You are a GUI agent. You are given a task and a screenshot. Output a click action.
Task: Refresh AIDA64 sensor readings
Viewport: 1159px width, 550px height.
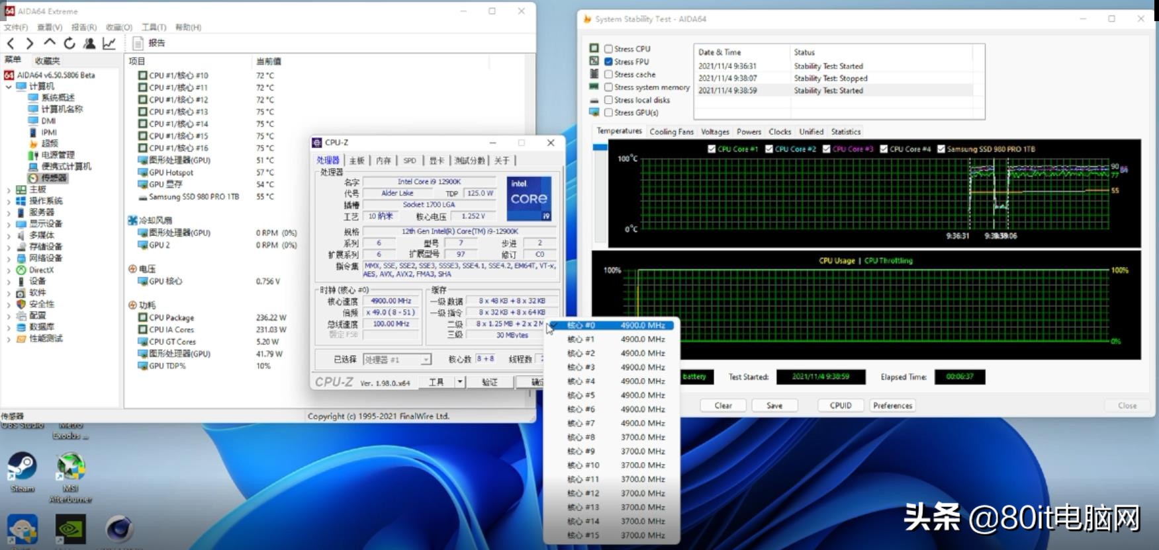(69, 44)
